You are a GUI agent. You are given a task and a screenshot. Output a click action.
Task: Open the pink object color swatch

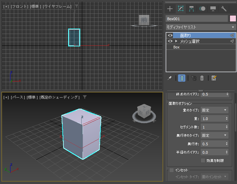pos(233,19)
